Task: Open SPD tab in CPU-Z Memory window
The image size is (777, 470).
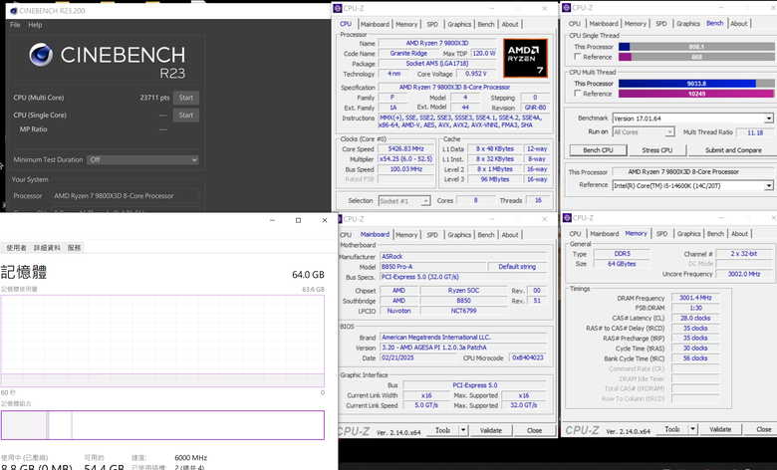Action: click(661, 234)
